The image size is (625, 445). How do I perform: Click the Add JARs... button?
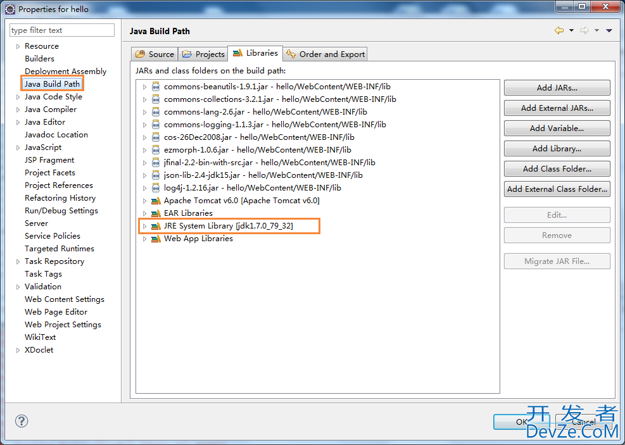click(x=557, y=87)
